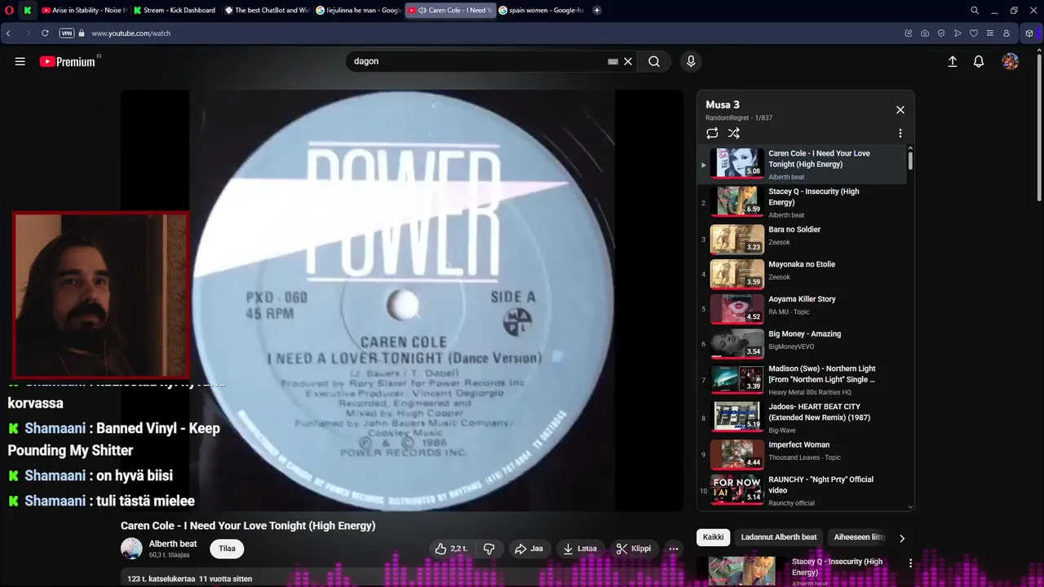Play Big Money - Amazing playlist item

tap(803, 343)
